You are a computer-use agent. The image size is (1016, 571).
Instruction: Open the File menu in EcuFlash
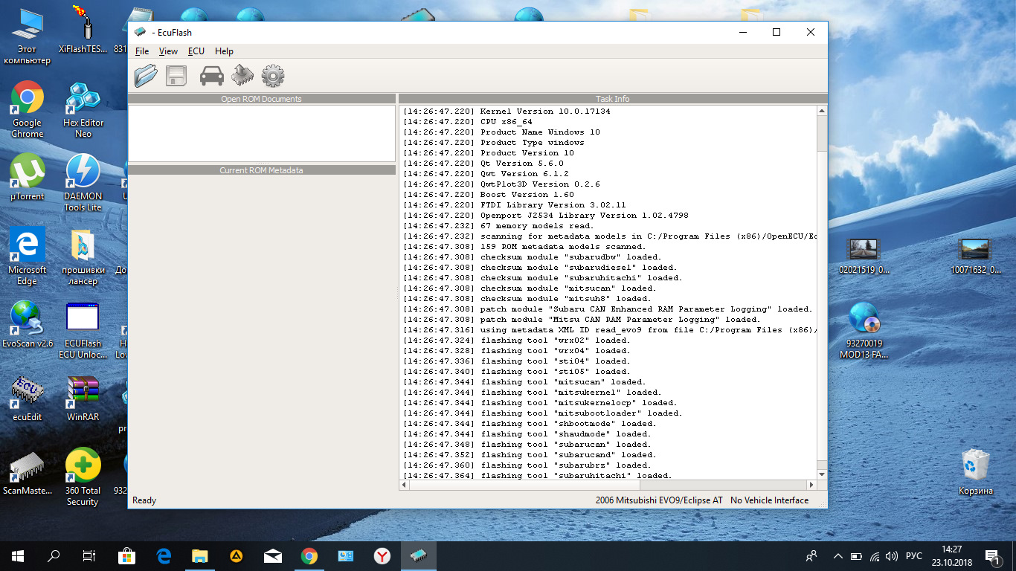tap(142, 51)
